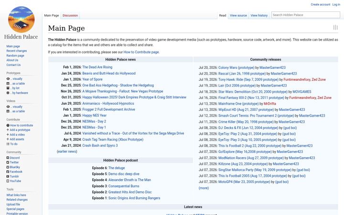Screen dimensions: 344x215
Task: Open the About Us page
Action: pos(12,60)
